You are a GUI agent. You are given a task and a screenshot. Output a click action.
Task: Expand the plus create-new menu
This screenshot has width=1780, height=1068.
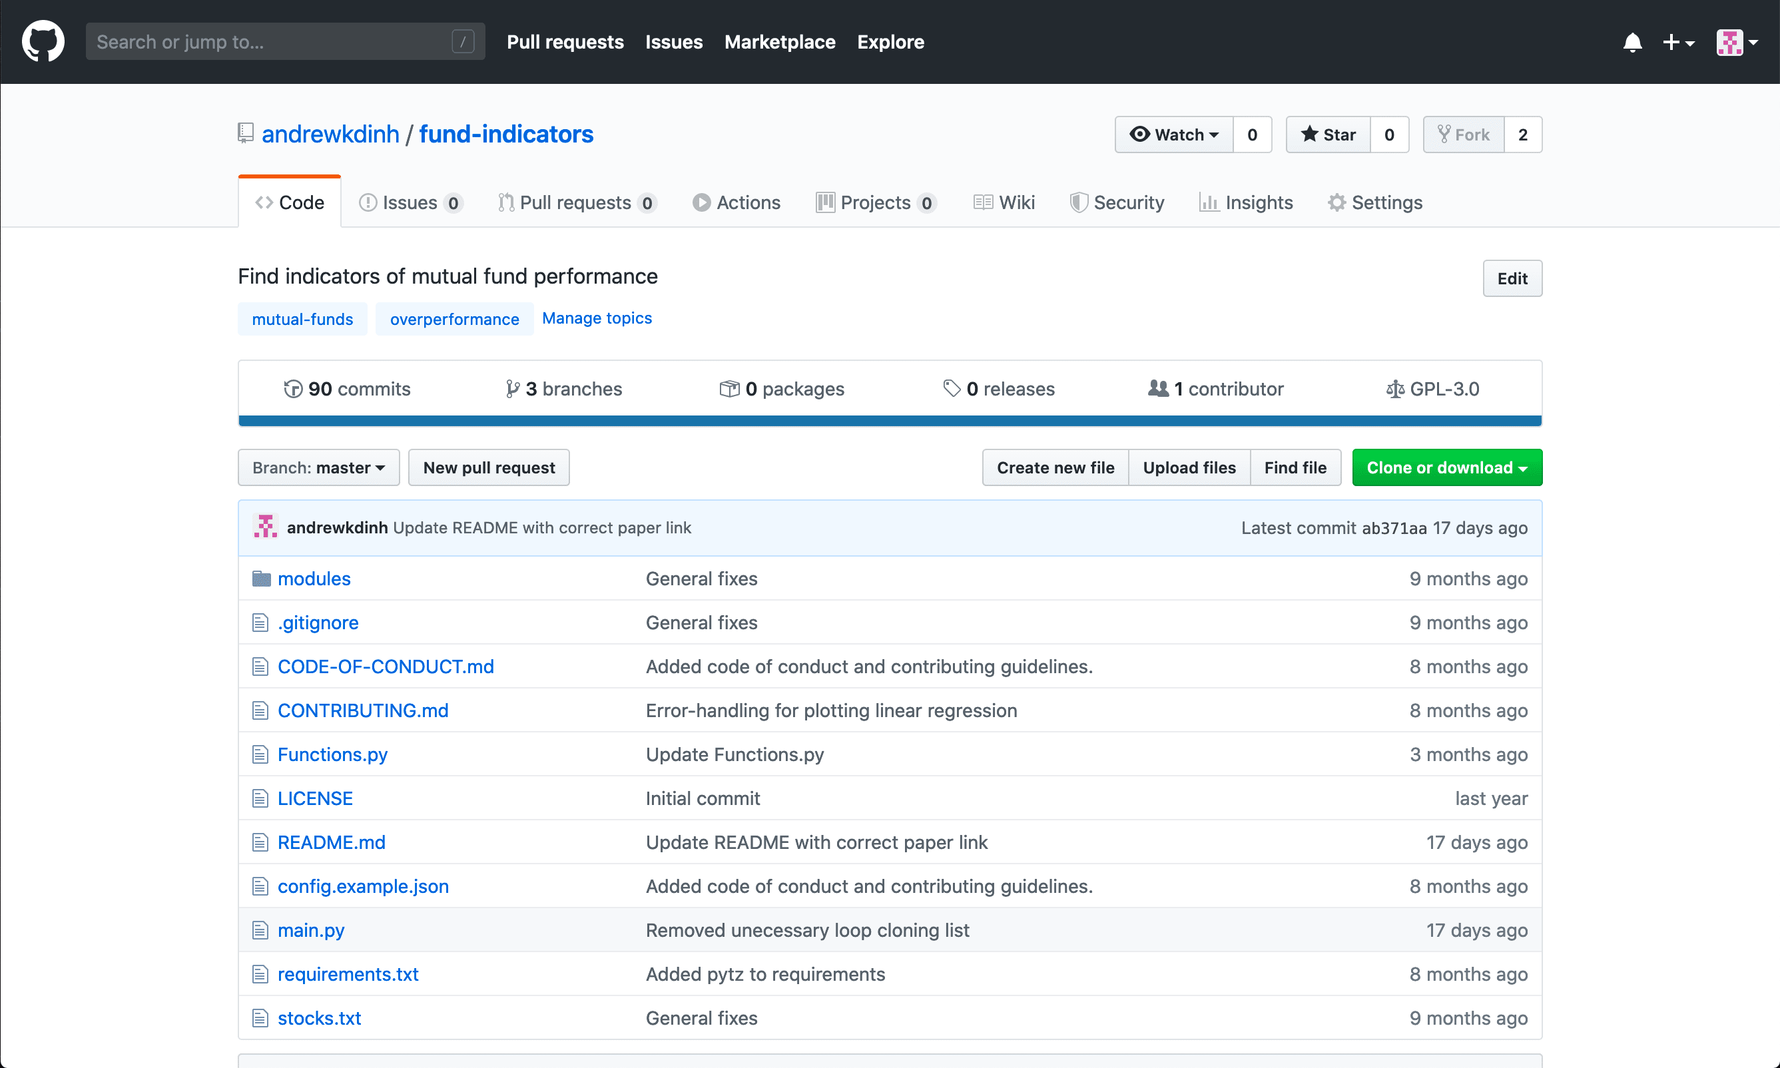tap(1678, 43)
